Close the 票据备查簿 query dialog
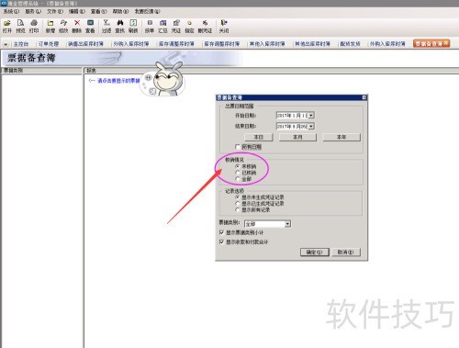Screen dimensions: 459x348 pos(364,97)
